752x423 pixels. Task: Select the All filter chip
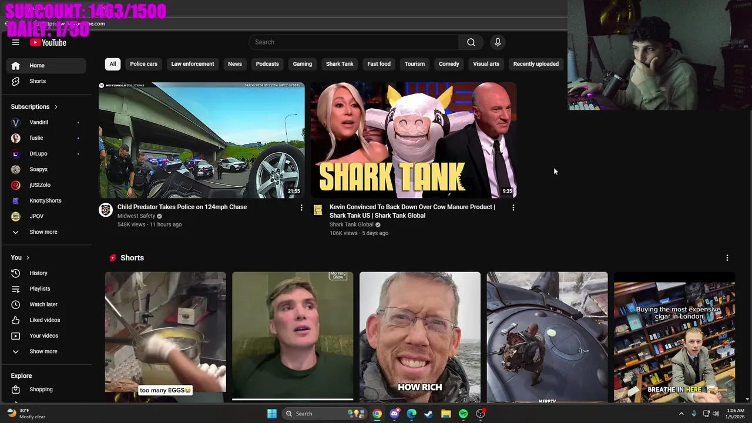pyautogui.click(x=113, y=64)
